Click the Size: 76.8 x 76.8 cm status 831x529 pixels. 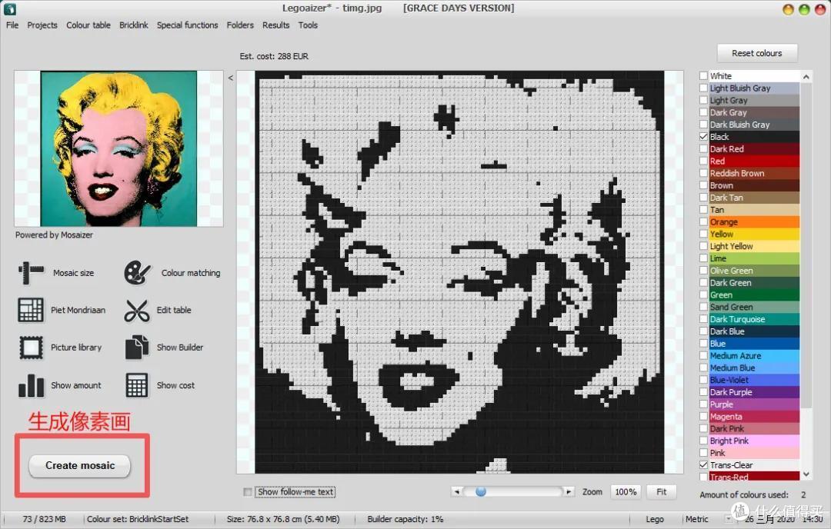click(x=283, y=519)
